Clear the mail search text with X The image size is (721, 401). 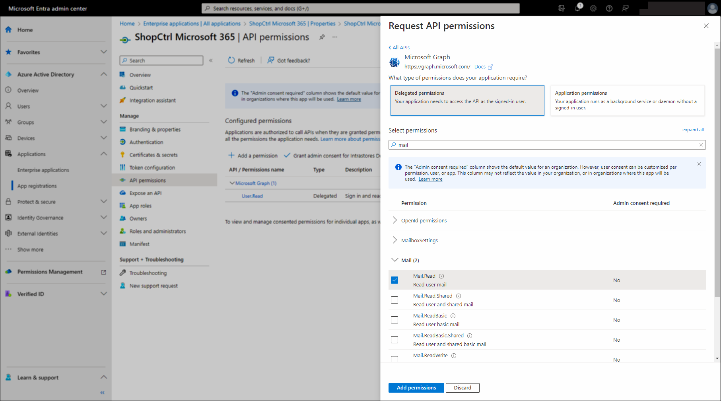click(701, 145)
